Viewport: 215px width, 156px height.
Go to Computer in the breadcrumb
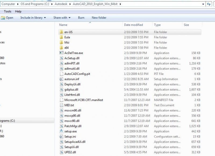tap(8, 4)
